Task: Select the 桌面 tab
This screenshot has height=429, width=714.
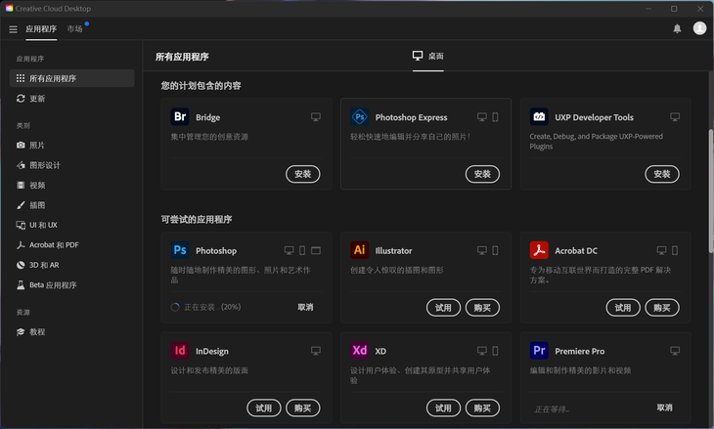Action: 428,57
